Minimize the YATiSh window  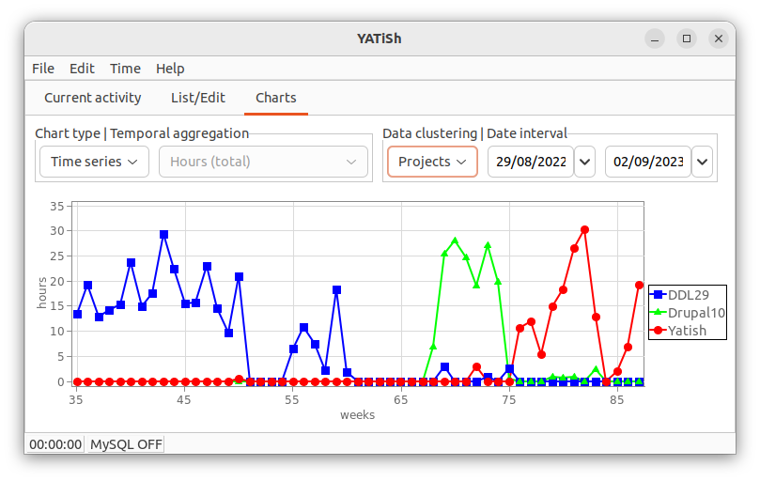[655, 39]
